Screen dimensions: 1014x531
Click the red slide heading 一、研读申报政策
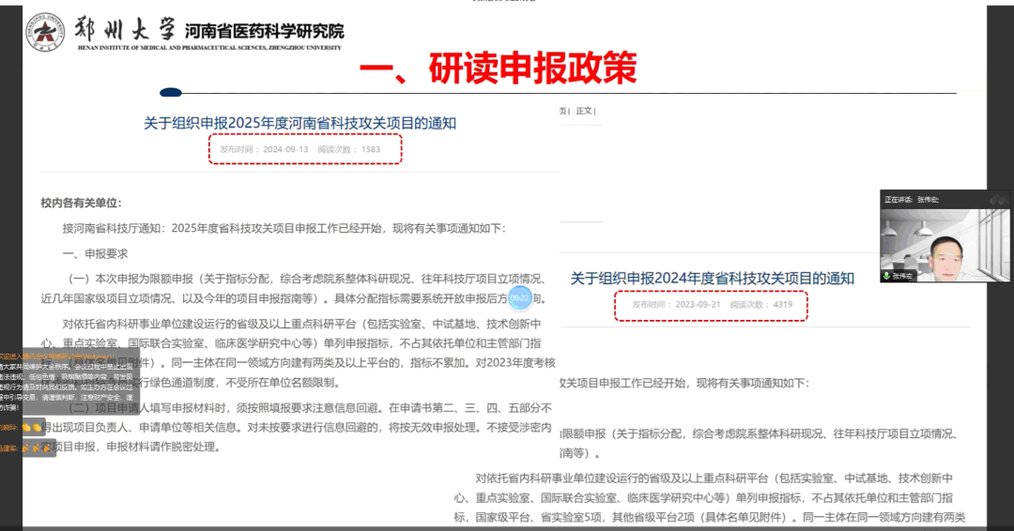[x=498, y=68]
